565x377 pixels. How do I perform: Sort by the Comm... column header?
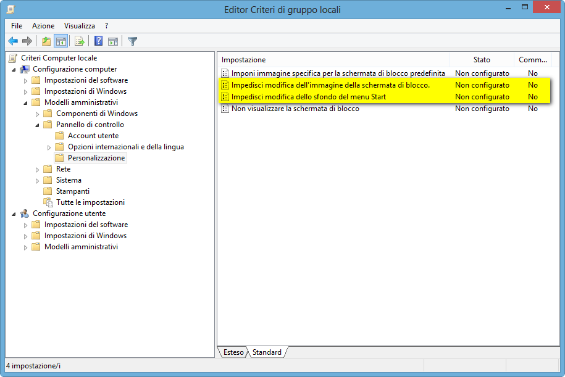click(x=532, y=60)
